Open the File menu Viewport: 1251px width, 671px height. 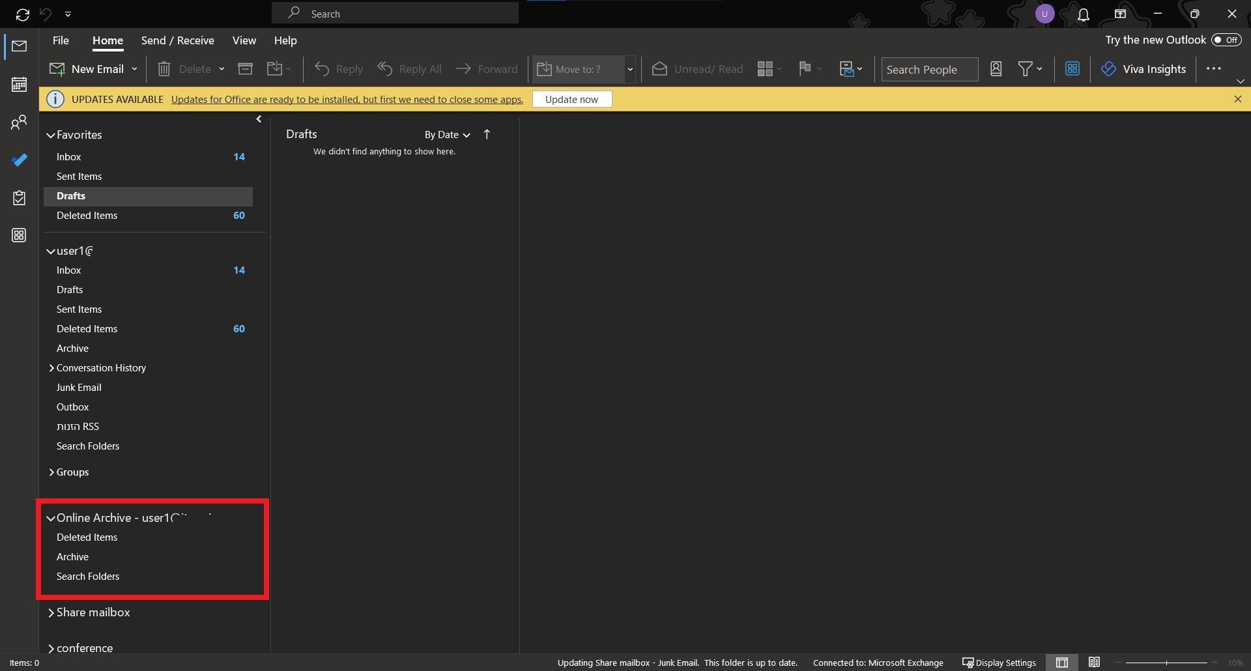point(61,40)
